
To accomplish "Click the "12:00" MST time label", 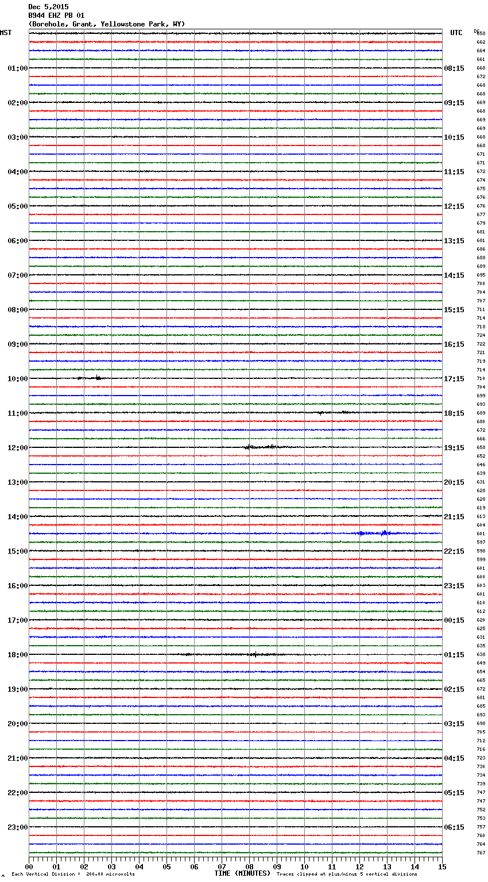I will tap(18, 448).
